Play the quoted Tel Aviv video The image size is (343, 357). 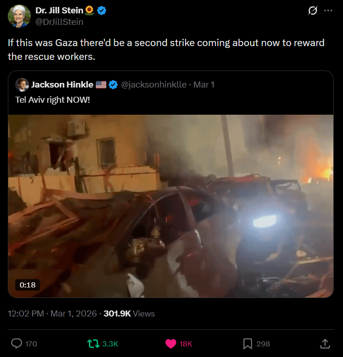point(171,206)
